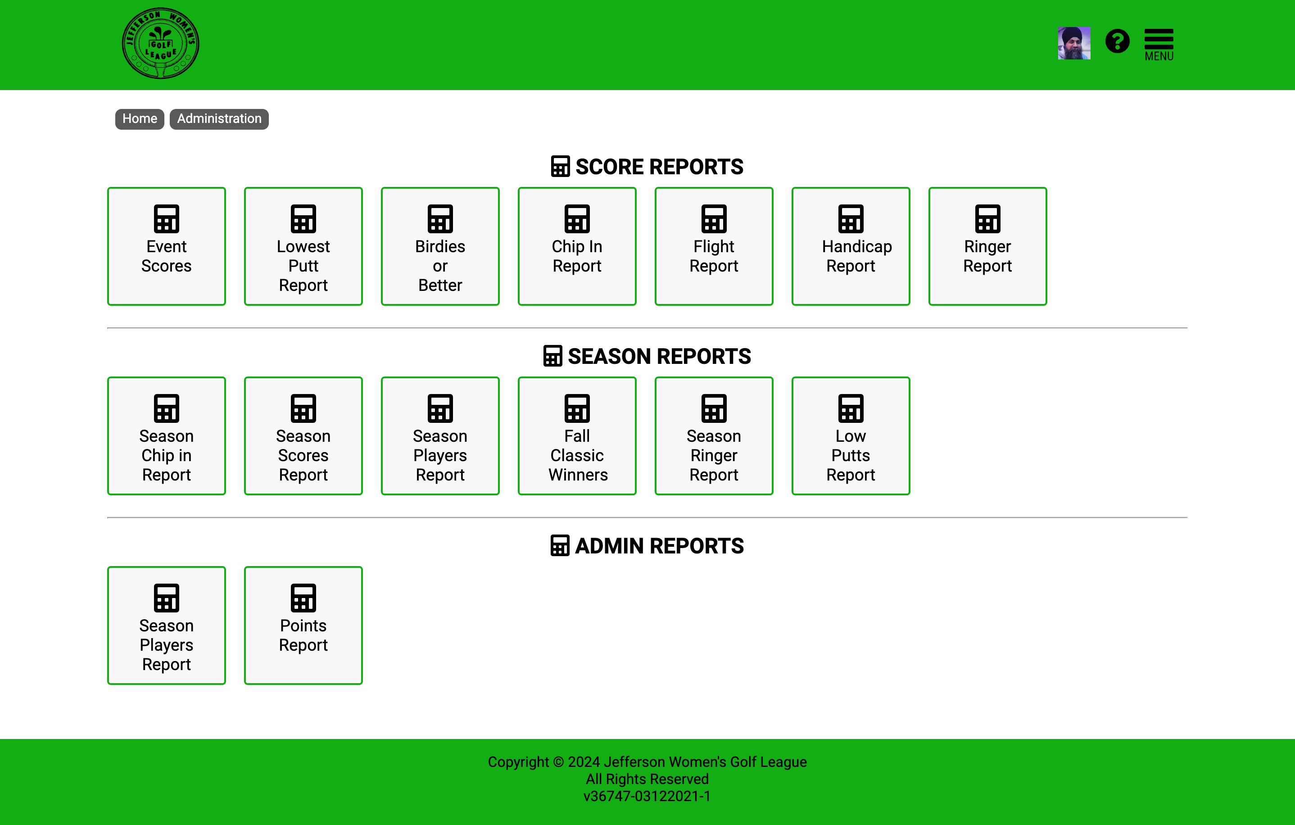
Task: Open the Low Putts Report tile
Action: 850,435
